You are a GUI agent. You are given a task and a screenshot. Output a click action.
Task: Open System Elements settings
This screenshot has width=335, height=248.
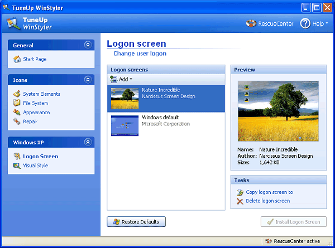42,94
